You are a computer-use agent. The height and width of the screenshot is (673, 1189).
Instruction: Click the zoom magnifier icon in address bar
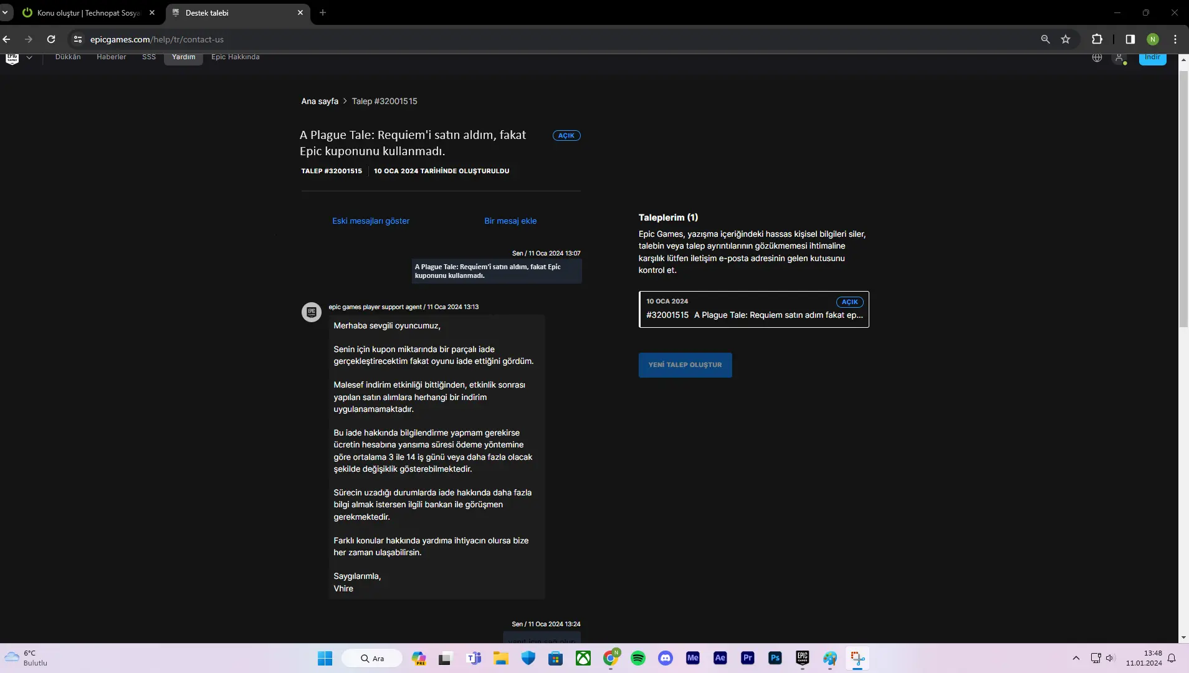[x=1045, y=39]
